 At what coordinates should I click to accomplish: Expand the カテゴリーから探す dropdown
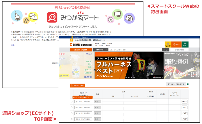click(x=81, y=50)
